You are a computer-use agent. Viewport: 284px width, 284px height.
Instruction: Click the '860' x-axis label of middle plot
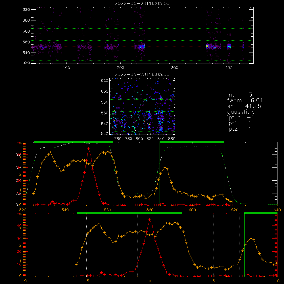click(172, 139)
